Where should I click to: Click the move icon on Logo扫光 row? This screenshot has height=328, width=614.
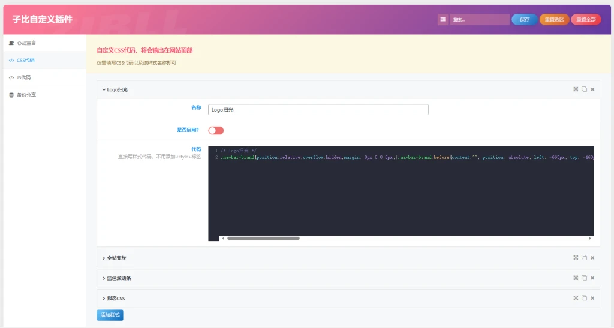(576, 89)
